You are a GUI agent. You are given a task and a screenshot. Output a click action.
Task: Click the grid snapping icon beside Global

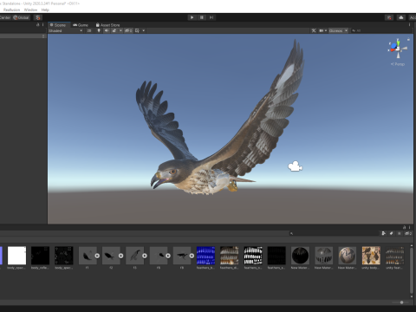pyautogui.click(x=38, y=17)
